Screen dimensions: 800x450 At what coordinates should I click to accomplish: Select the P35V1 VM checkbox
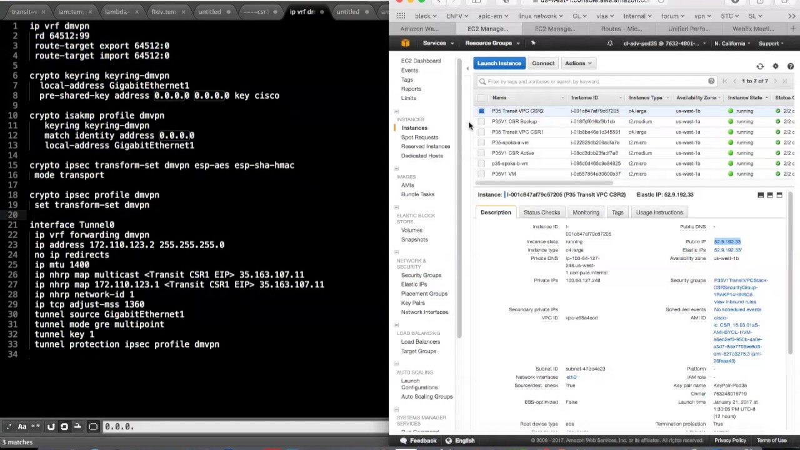(481, 174)
